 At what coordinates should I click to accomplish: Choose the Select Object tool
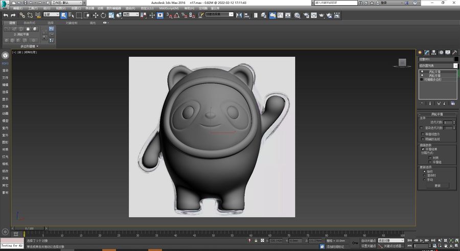click(x=64, y=15)
